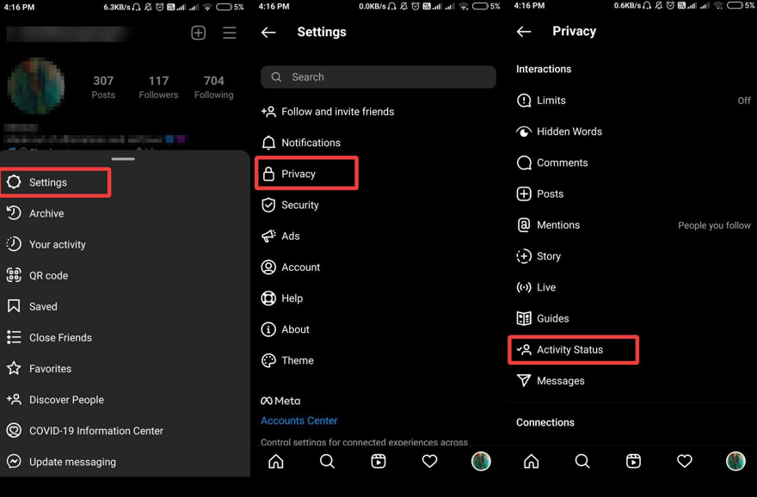This screenshot has height=497, width=757.
Task: Open Saved from the profile menu
Action: [125, 306]
